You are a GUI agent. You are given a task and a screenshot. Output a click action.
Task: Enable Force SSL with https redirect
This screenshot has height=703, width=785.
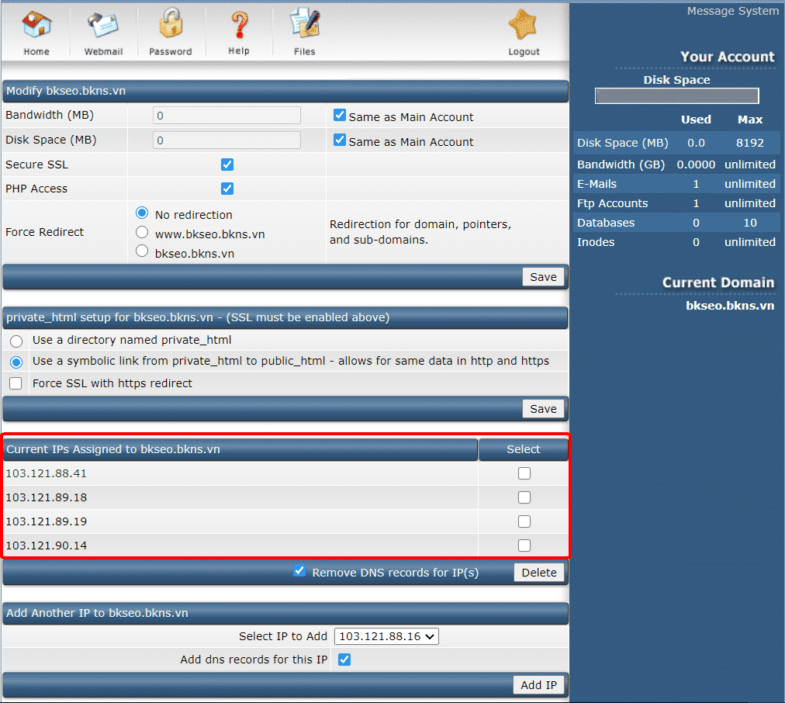pyautogui.click(x=16, y=383)
